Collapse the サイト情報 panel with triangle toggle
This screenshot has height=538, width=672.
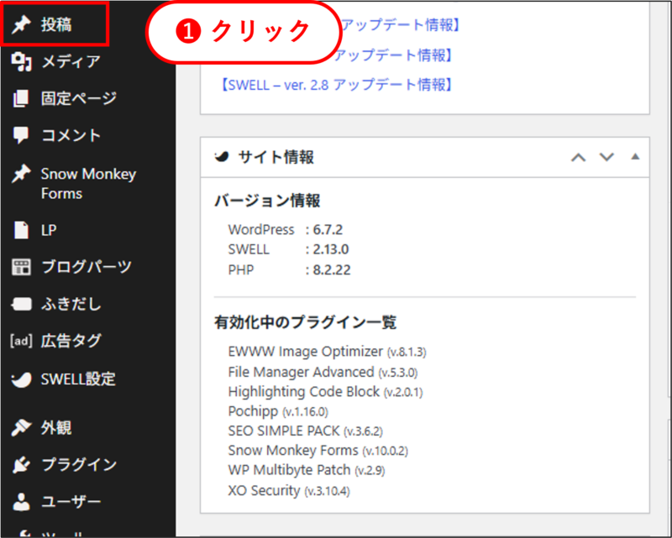[635, 157]
